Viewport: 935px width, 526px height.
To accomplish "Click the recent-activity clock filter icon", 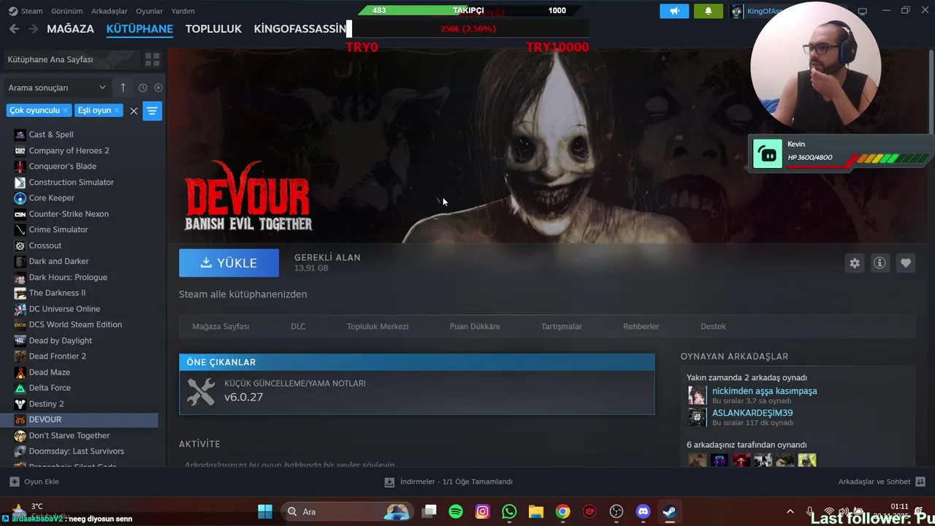I will point(142,88).
